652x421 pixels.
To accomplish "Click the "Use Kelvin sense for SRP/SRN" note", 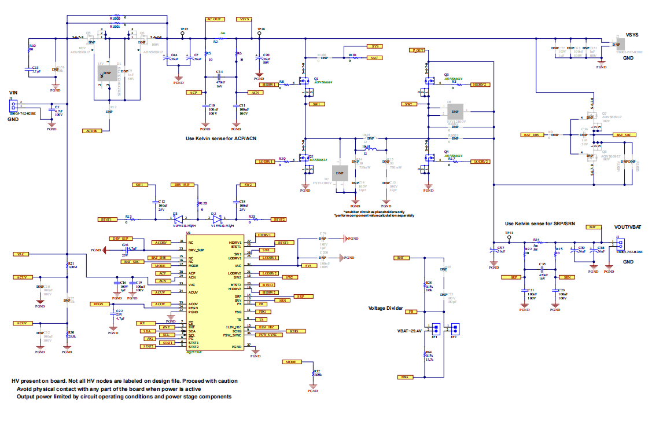I will [x=540, y=224].
